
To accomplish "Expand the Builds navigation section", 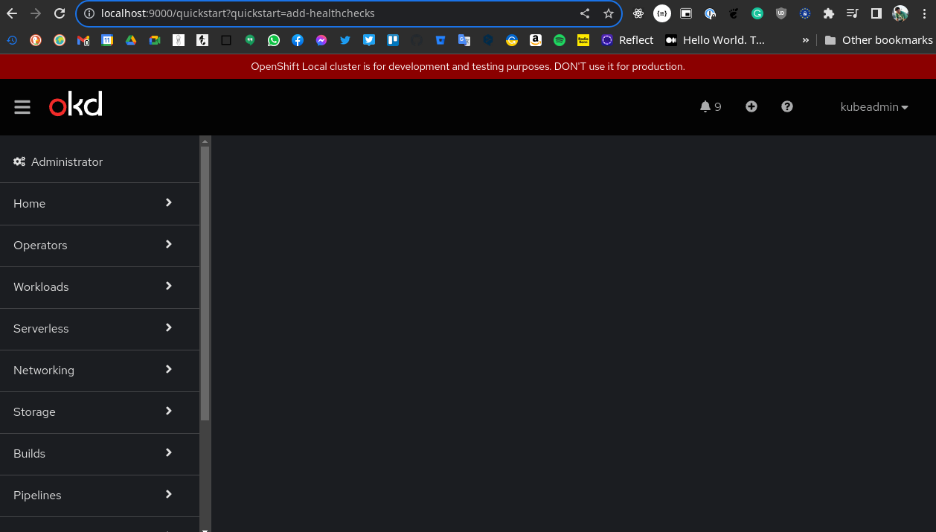I will pos(100,453).
